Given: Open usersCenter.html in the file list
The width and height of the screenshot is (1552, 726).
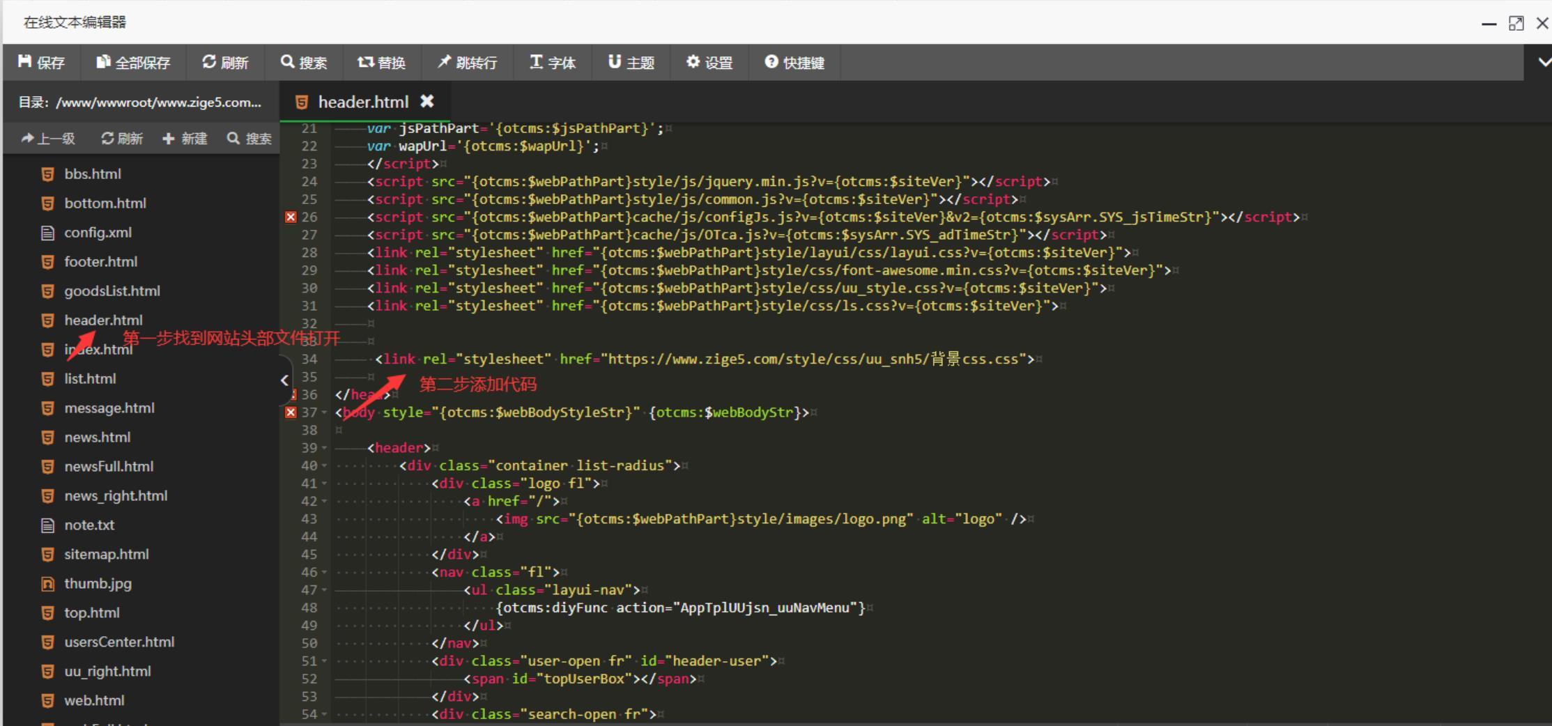Looking at the screenshot, I should coord(119,642).
